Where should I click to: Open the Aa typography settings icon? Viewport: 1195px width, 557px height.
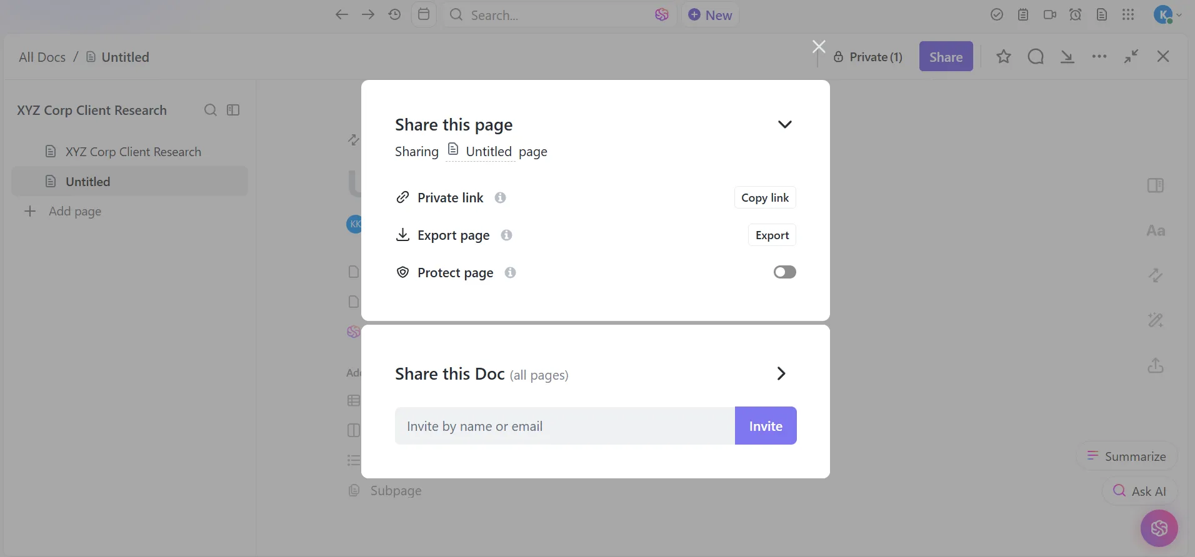(1156, 230)
